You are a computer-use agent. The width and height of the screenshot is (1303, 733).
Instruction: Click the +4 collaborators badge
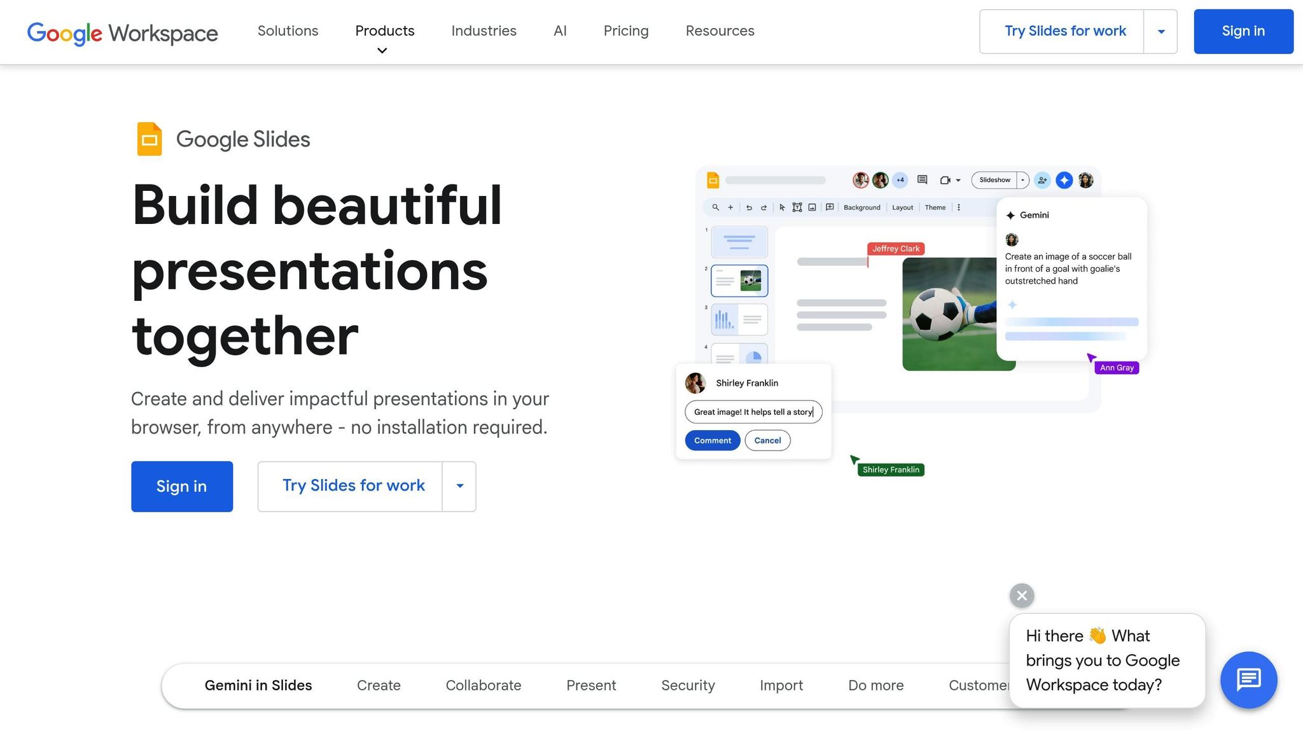900,180
